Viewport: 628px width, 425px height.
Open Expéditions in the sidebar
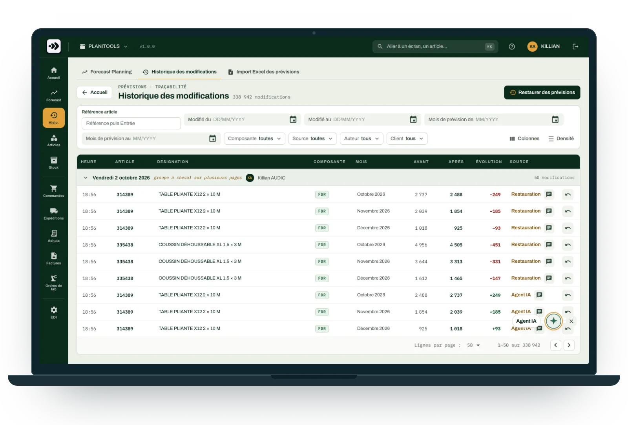coord(54,213)
